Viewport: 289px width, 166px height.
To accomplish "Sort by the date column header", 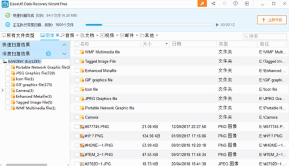I will click(176, 44).
